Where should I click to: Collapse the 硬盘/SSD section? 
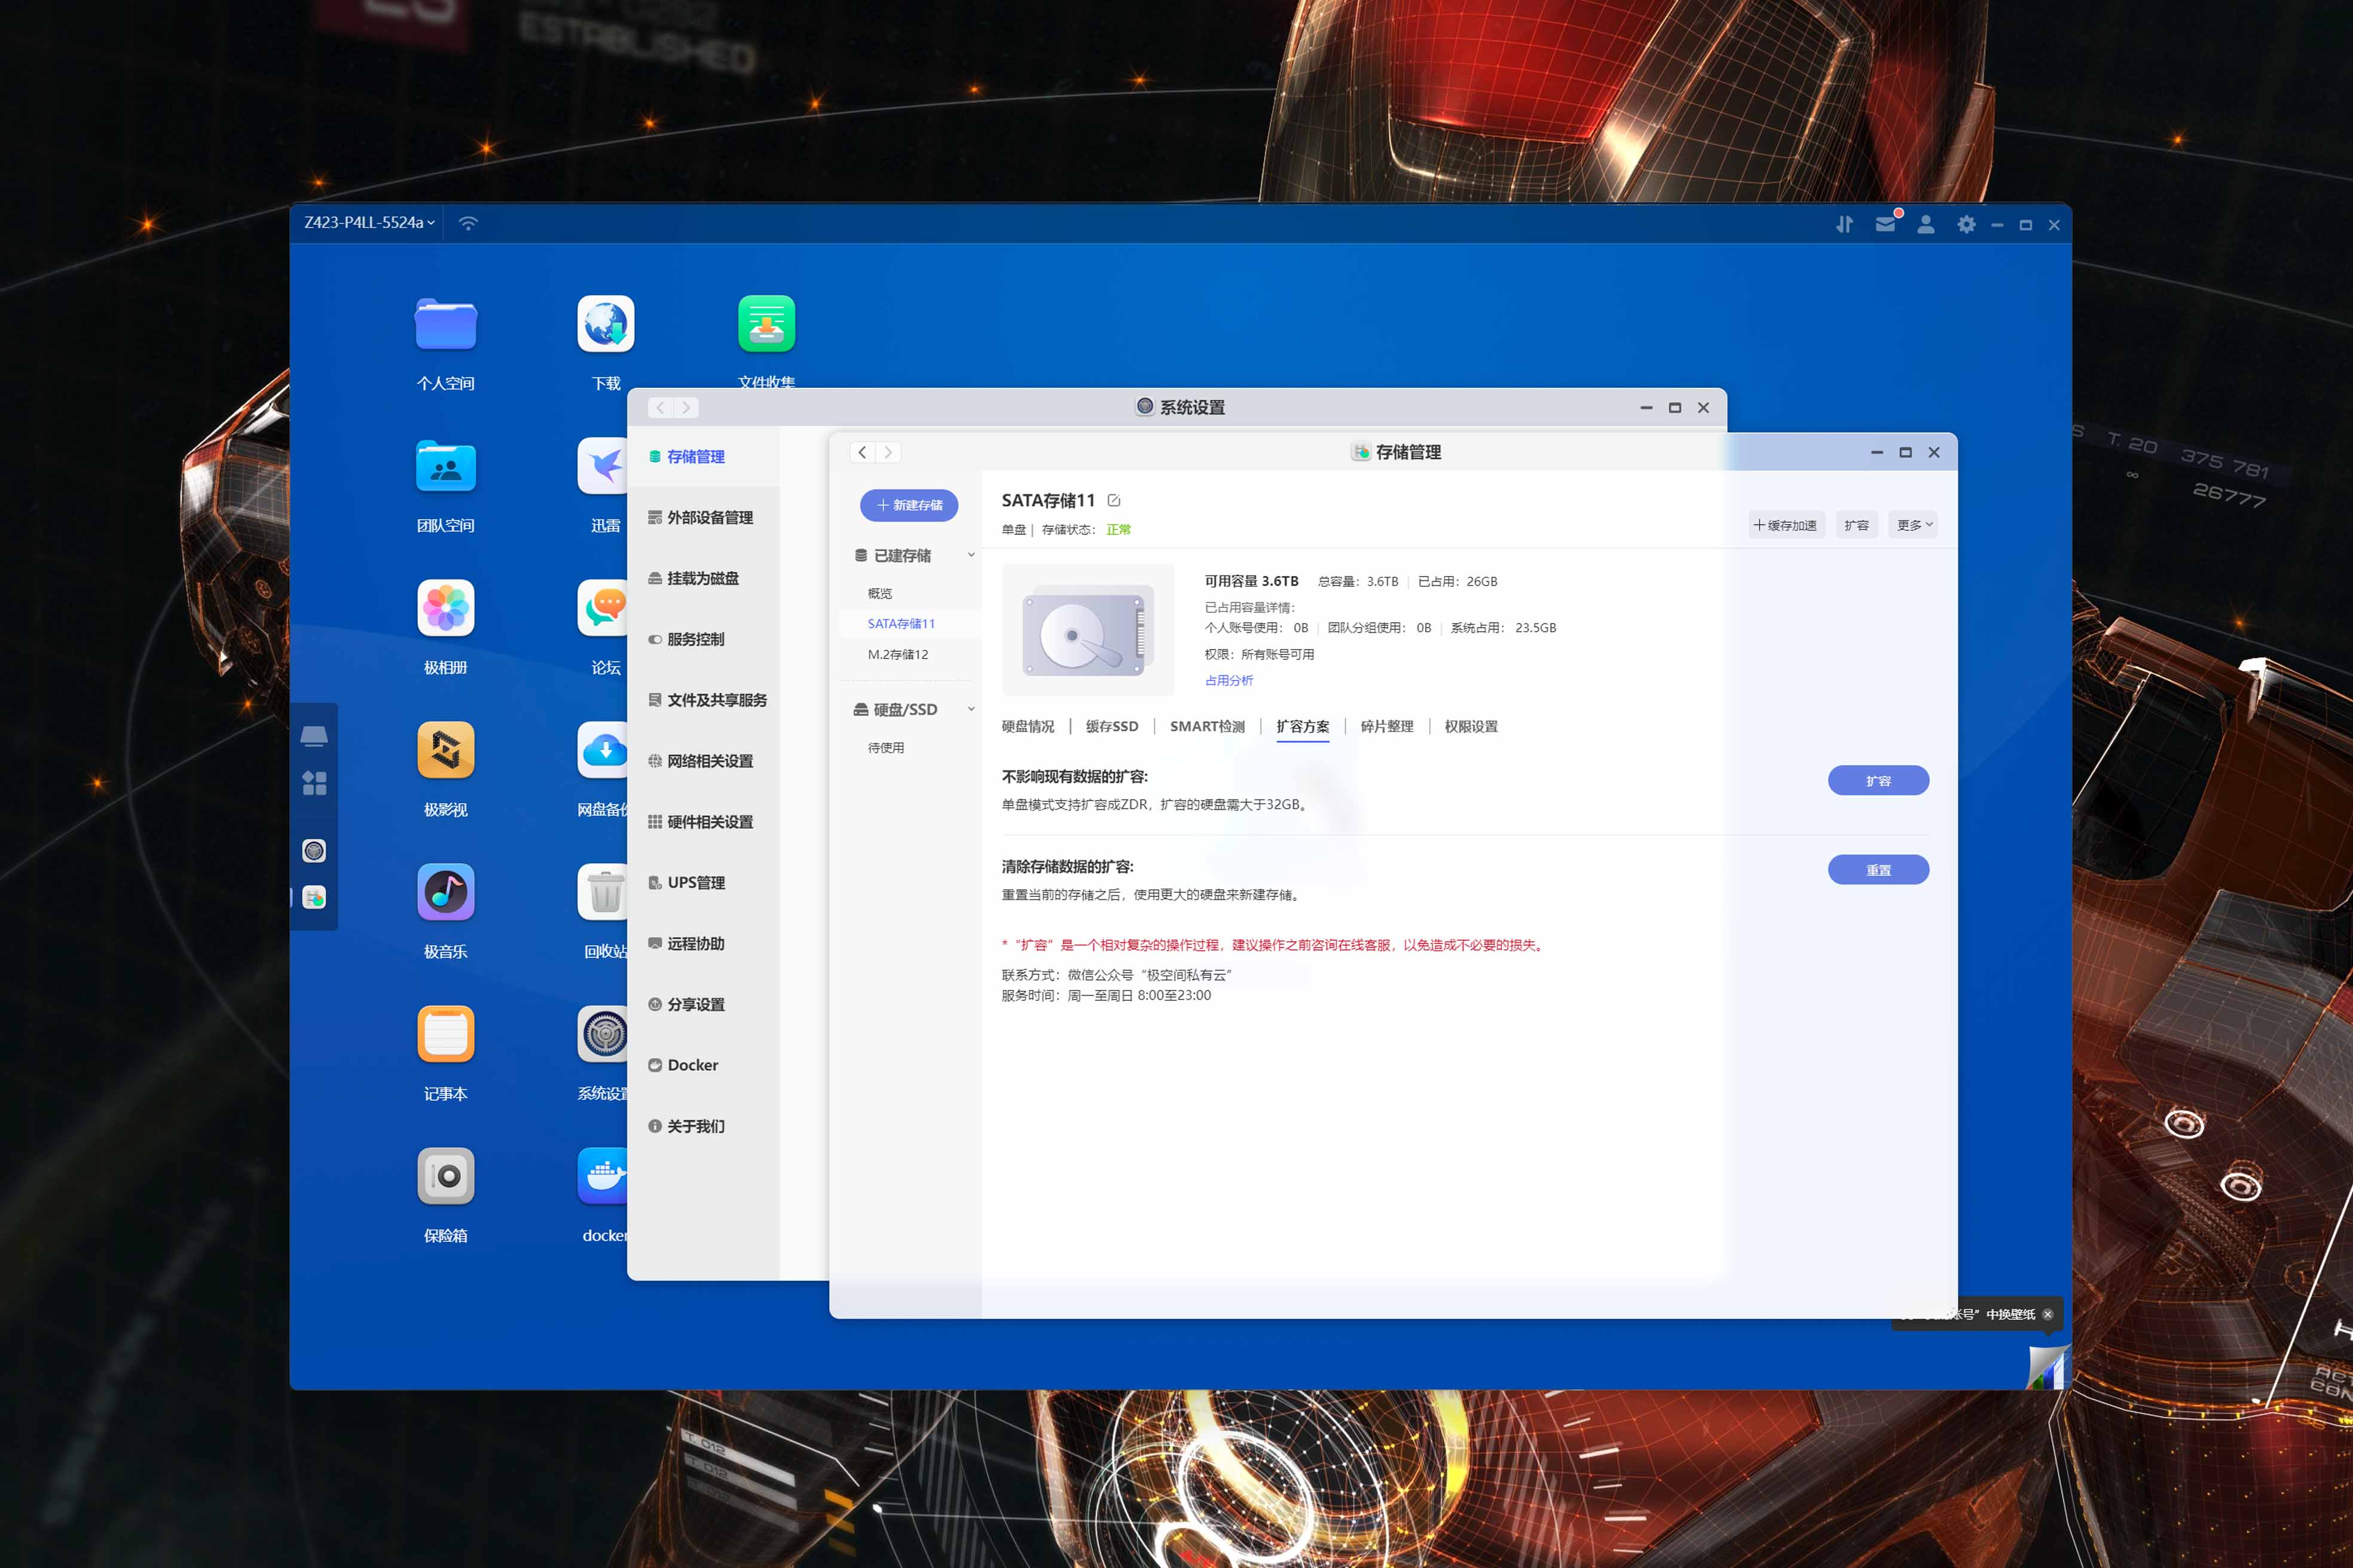970,709
